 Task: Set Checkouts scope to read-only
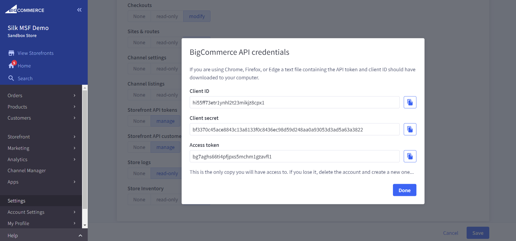pos(167,16)
